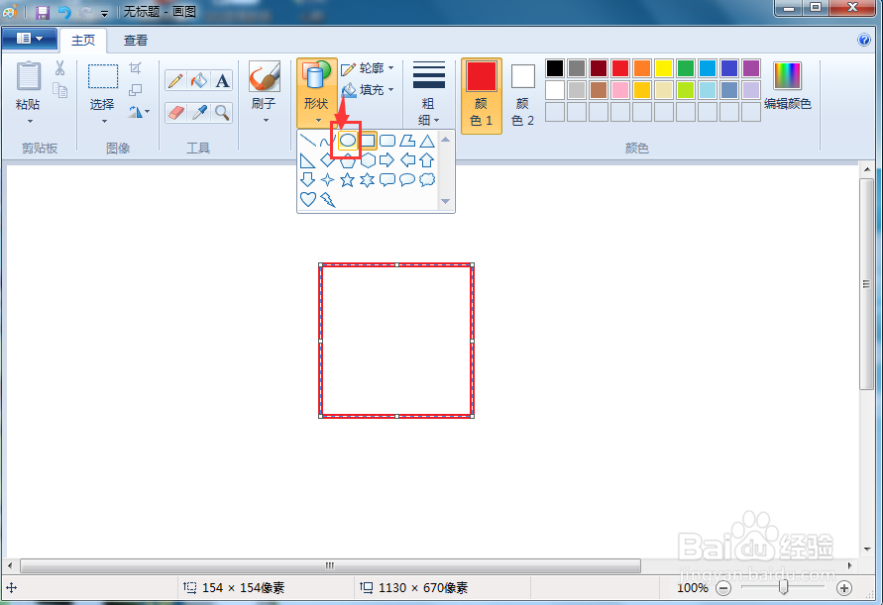The image size is (883, 605).
Task: Choose the Right arrow shape
Action: tap(387, 160)
